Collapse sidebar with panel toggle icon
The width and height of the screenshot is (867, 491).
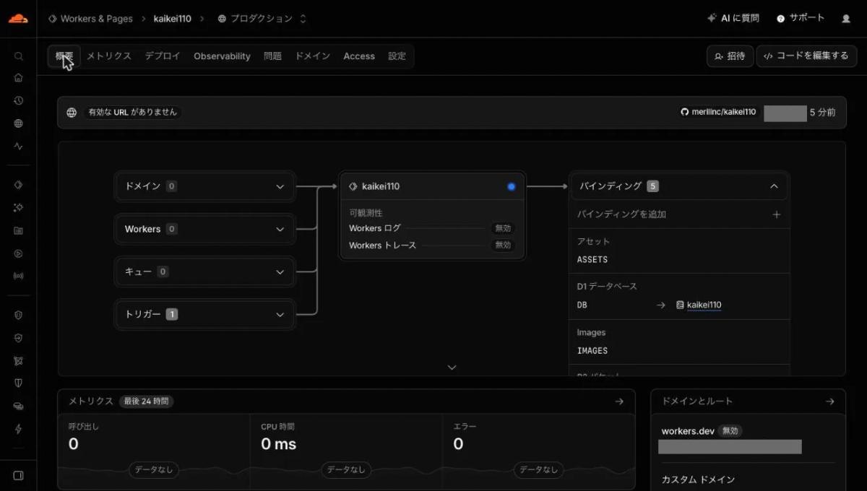click(19, 475)
